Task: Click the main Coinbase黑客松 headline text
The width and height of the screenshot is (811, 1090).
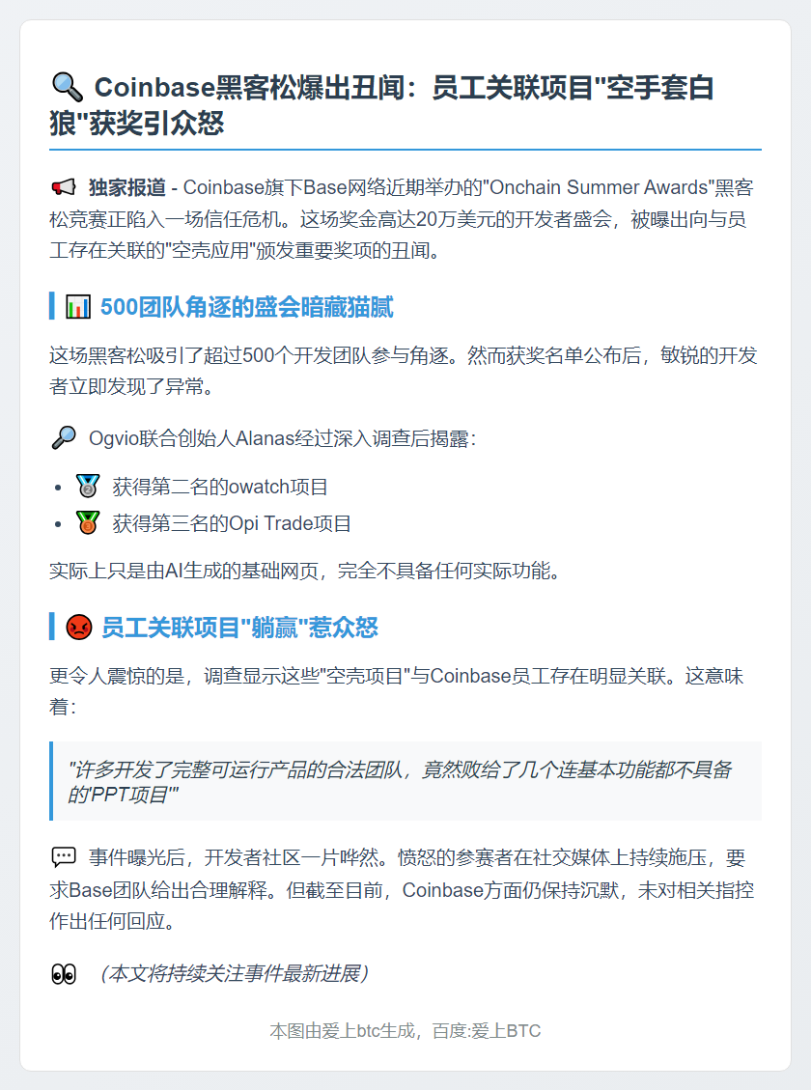Action: [382, 105]
